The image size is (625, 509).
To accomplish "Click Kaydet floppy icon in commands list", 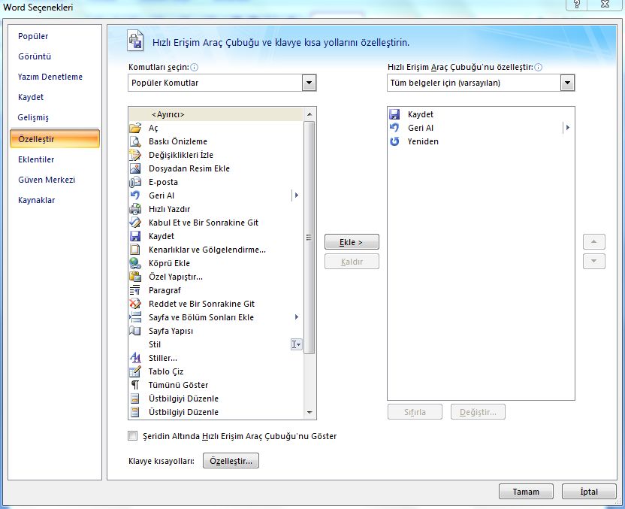I will [135, 236].
